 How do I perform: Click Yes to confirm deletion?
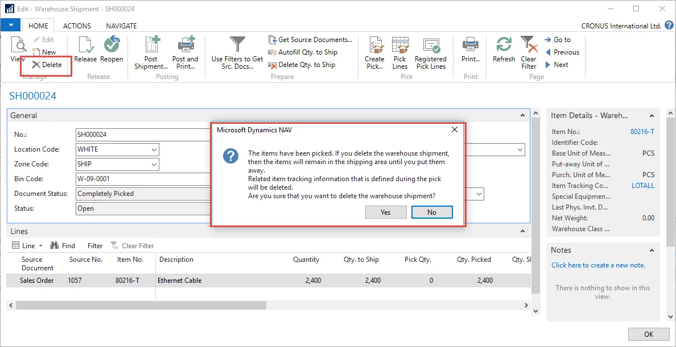385,212
